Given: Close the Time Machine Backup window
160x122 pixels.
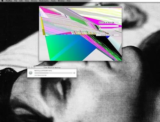Looking at the screenshot, I should (29, 68).
